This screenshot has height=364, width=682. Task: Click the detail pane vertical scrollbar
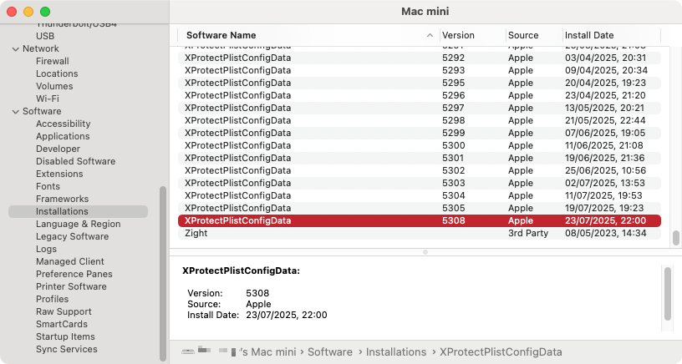(x=668, y=294)
